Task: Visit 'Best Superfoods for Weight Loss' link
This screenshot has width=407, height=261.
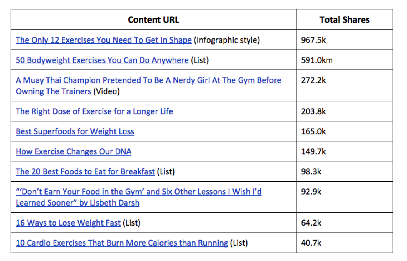Action: (x=75, y=131)
